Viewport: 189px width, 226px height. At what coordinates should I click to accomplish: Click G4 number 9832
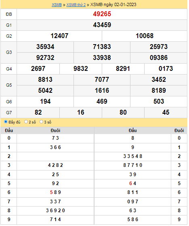tap(81, 69)
